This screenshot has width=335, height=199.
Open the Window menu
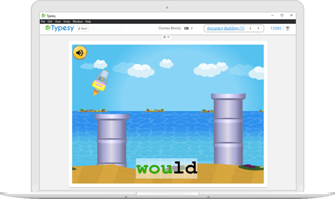tap(77, 21)
